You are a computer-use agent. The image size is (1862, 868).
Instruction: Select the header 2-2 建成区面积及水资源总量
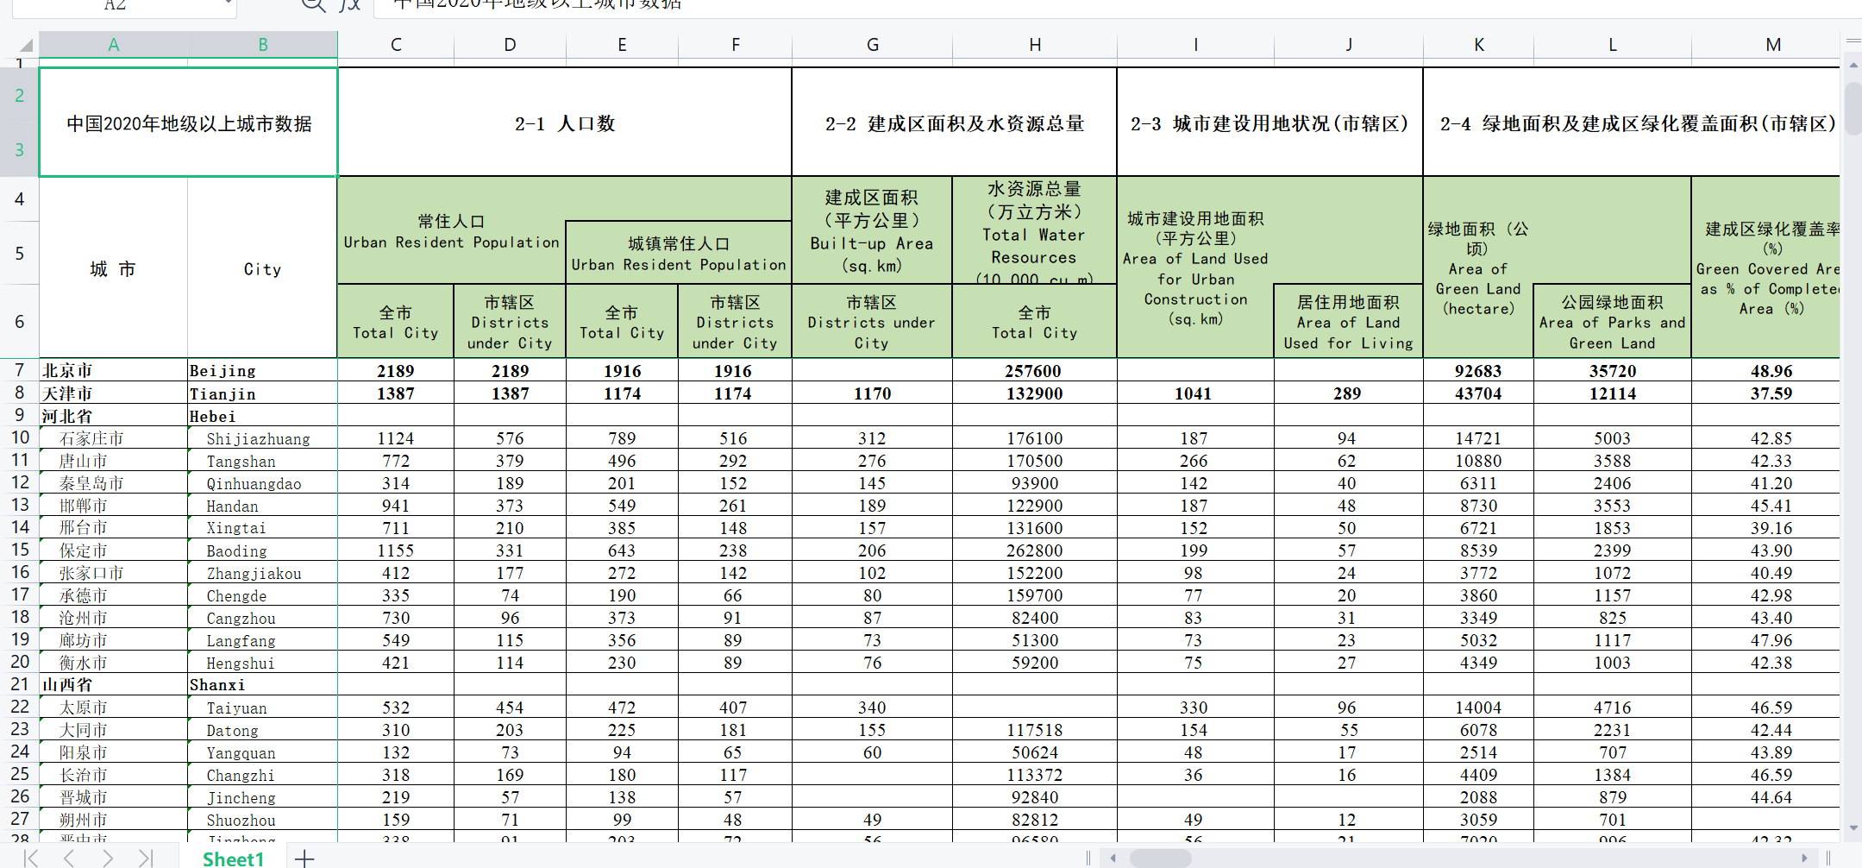click(x=955, y=123)
